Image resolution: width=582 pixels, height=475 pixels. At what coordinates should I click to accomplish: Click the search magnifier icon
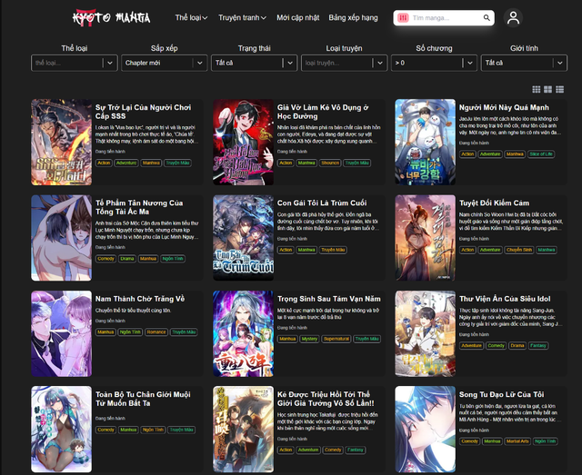coord(487,18)
